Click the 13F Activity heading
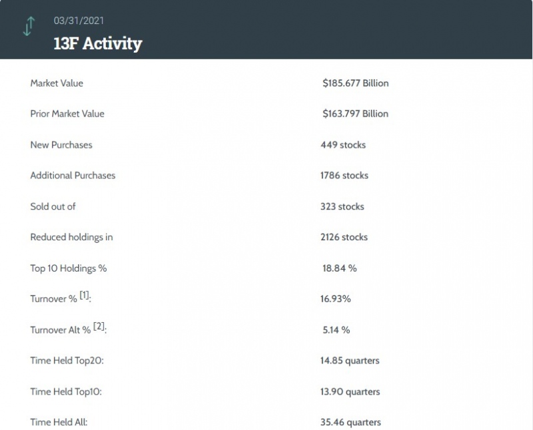 (x=98, y=44)
